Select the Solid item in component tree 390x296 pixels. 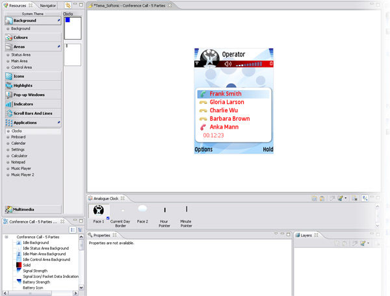point(27,265)
